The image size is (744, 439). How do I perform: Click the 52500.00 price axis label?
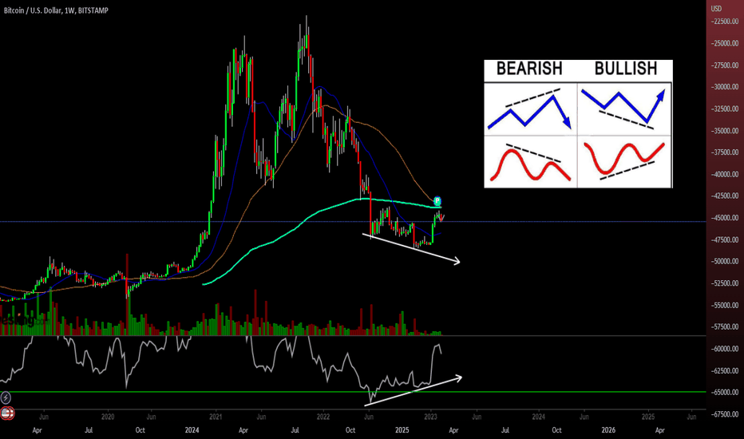(x=725, y=283)
